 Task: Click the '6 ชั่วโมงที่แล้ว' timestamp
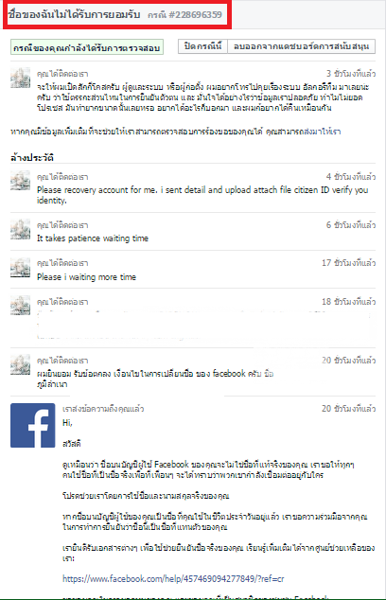[351, 224]
